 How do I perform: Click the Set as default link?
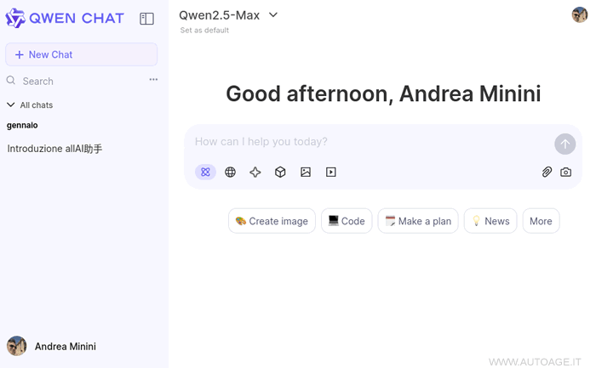(x=204, y=31)
